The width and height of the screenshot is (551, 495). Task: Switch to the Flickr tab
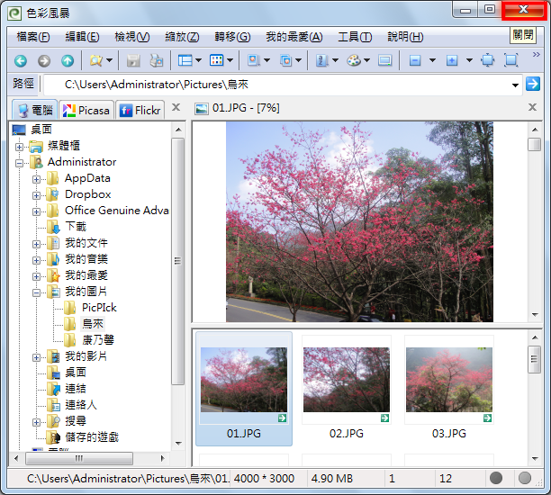coord(140,111)
